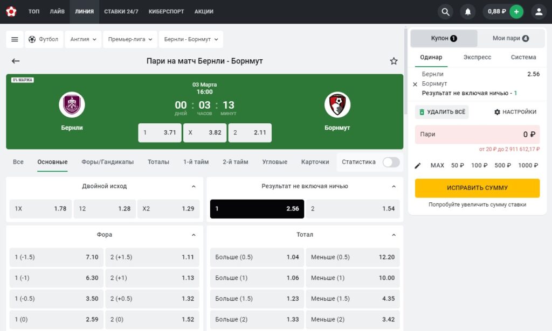Open the Бернли - Борнмут match dropdown
The height and width of the screenshot is (331, 552).
click(191, 39)
